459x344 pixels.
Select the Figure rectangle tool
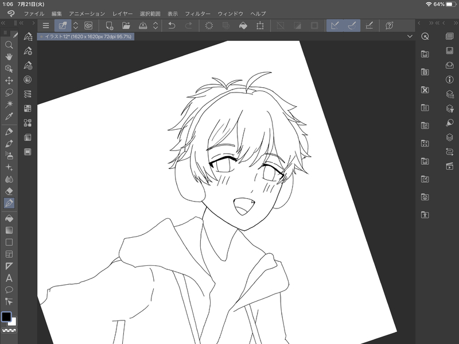pyautogui.click(x=9, y=242)
